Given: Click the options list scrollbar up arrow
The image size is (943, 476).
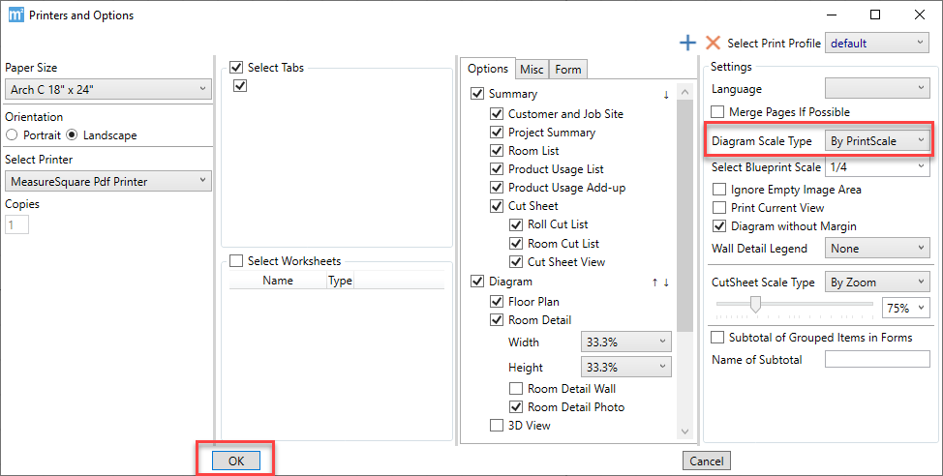Looking at the screenshot, I should point(684,92).
